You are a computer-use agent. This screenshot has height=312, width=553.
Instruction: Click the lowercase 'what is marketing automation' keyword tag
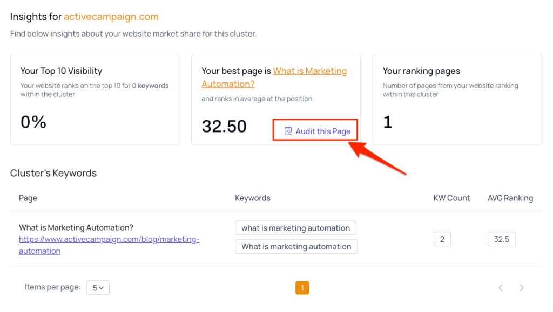coord(295,228)
